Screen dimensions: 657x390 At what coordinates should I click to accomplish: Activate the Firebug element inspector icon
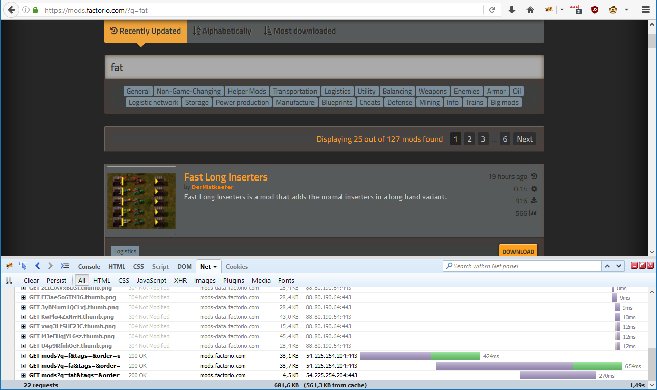23,266
